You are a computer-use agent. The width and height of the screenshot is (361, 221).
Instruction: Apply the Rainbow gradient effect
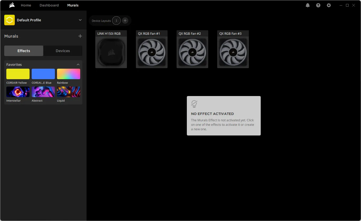click(69, 74)
